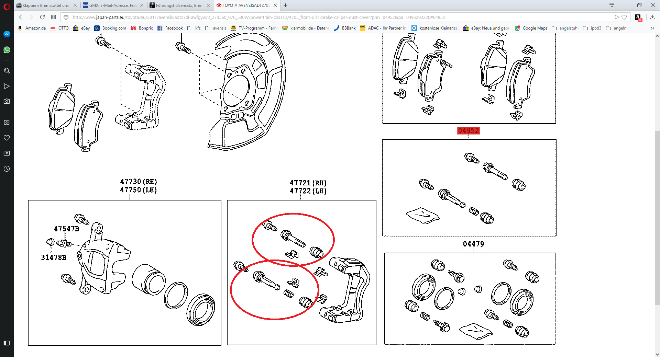Switch to the GMX E-Mail-Adresse tab

point(113,5)
